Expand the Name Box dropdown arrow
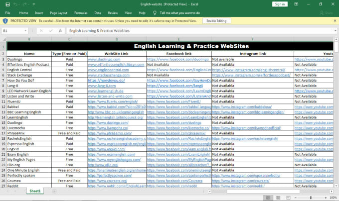Screen dimensions: 339x201 tap(25, 31)
